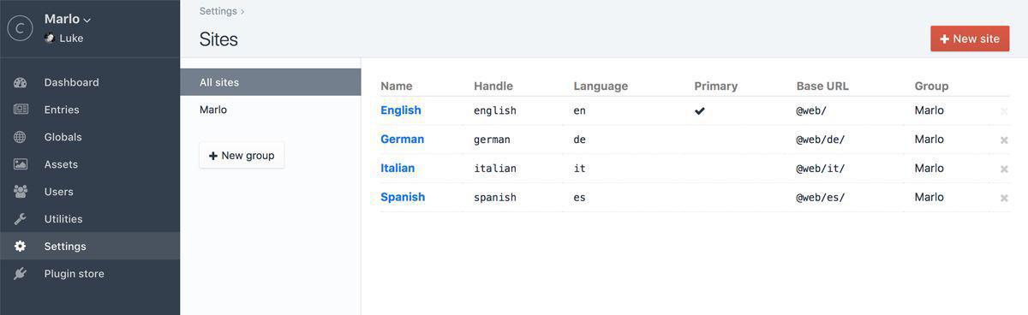Click the language code 'it'

click(x=580, y=169)
